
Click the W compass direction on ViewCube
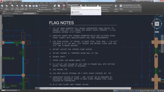(152, 24)
